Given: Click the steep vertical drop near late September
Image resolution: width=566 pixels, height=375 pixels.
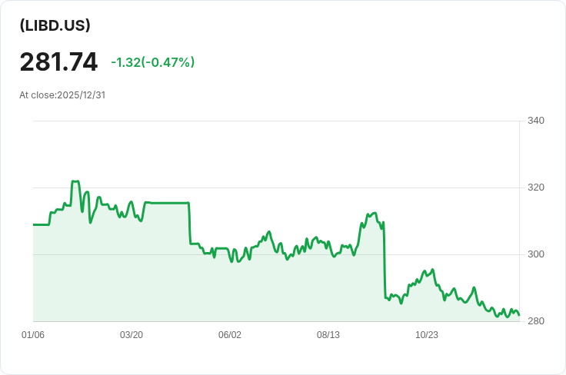Looking at the screenshot, I should coord(384,261).
